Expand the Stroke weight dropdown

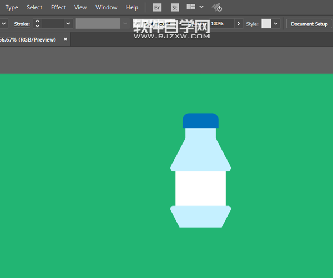point(68,24)
